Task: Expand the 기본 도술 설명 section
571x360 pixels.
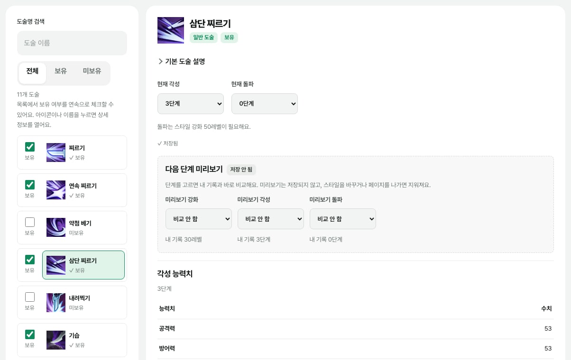Action: 181,62
